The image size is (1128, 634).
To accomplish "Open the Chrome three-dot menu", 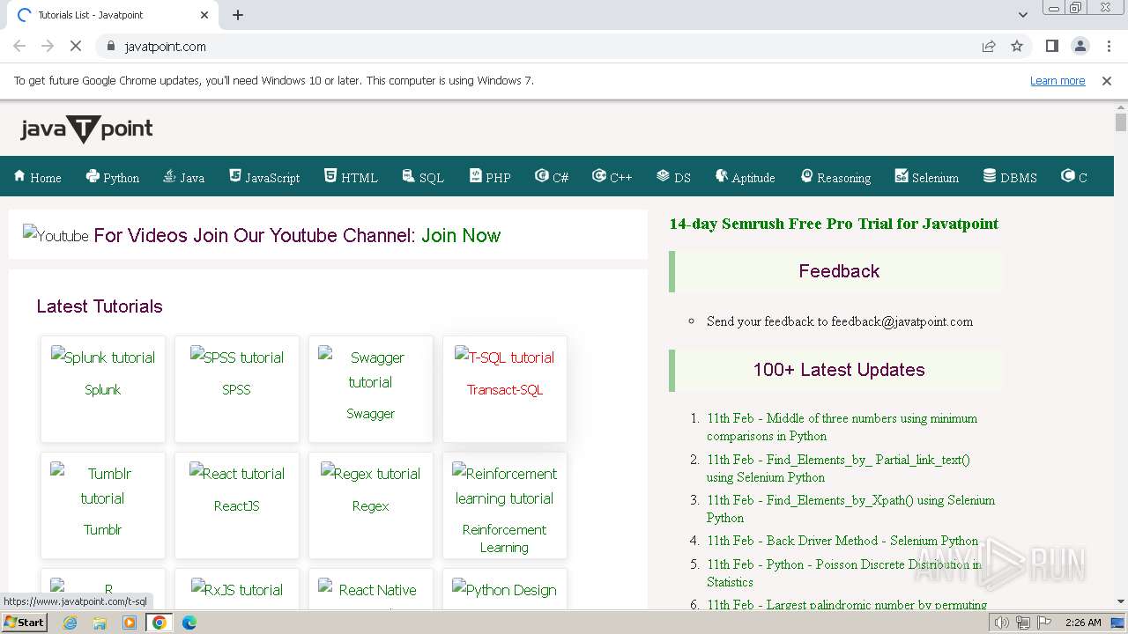I will 1109,46.
